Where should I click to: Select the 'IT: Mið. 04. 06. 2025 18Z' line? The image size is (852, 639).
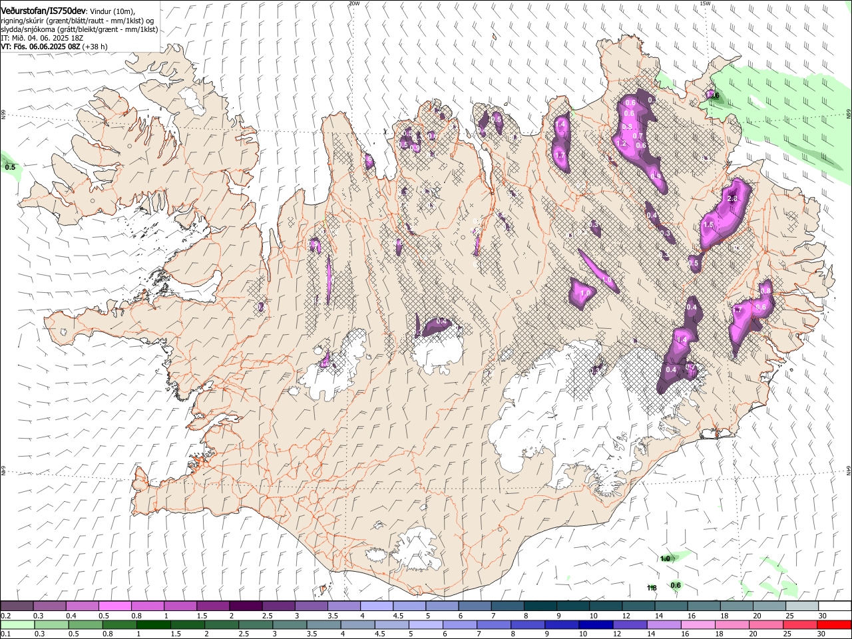(x=42, y=38)
